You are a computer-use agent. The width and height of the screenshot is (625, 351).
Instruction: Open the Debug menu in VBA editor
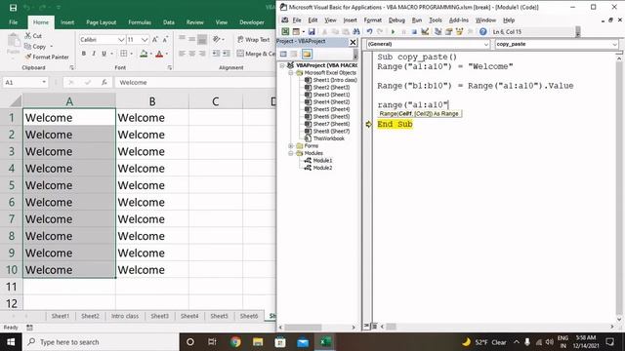pos(396,19)
